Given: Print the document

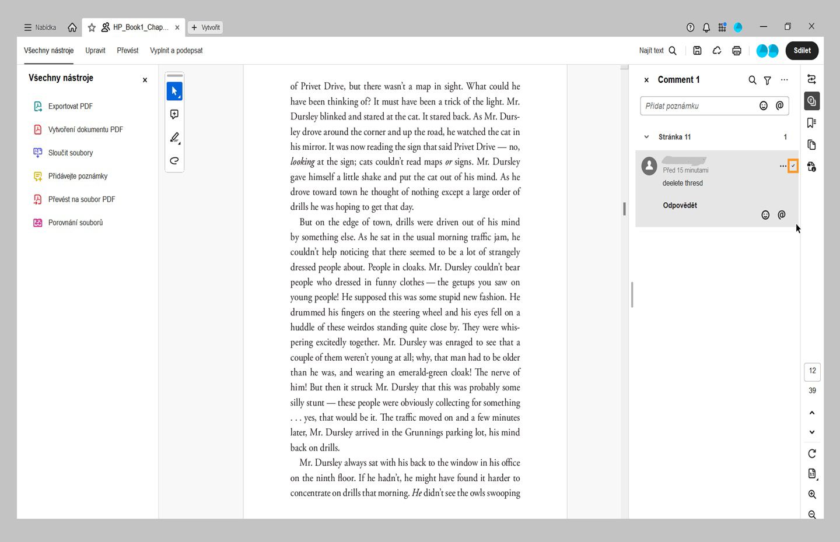Looking at the screenshot, I should 737,51.
